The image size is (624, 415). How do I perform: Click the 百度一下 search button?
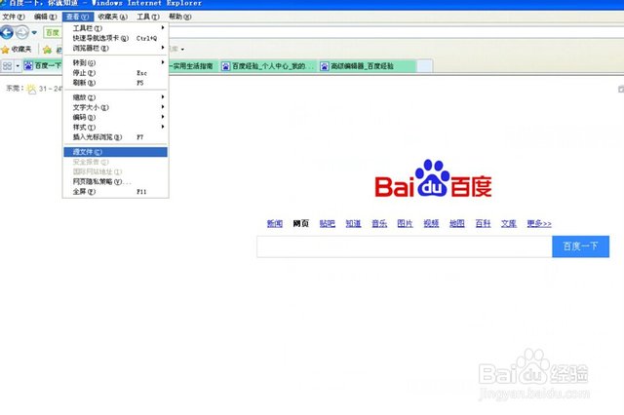pos(581,246)
